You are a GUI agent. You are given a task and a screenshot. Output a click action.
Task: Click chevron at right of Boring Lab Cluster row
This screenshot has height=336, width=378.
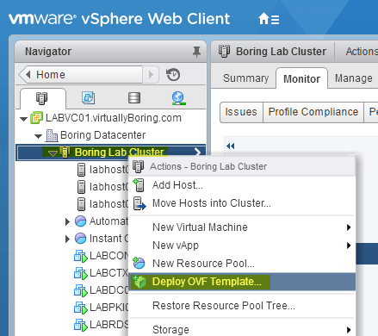coord(197,152)
